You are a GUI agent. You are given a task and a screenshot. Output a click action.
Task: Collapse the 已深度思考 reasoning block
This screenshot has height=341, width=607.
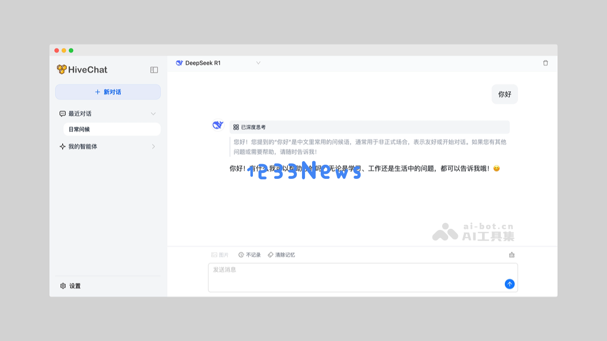click(369, 127)
